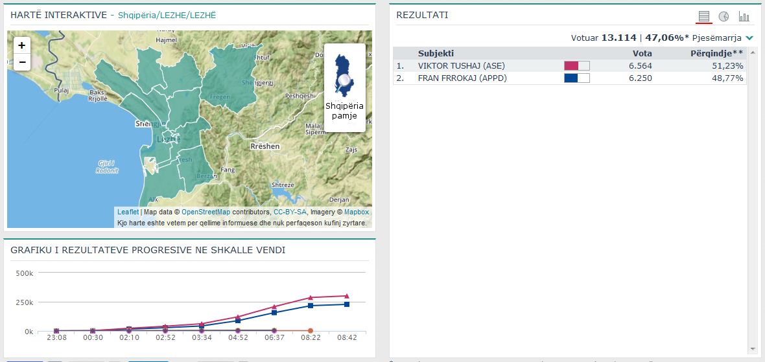The height and width of the screenshot is (362, 765).
Task: Zoom in on the interactive map
Action: pos(22,45)
